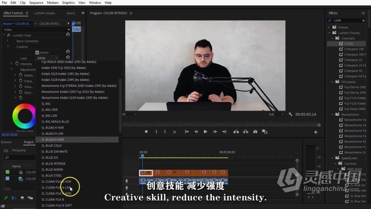Open Comparison View button
Screen dimensions: 371x209
(x=264, y=132)
